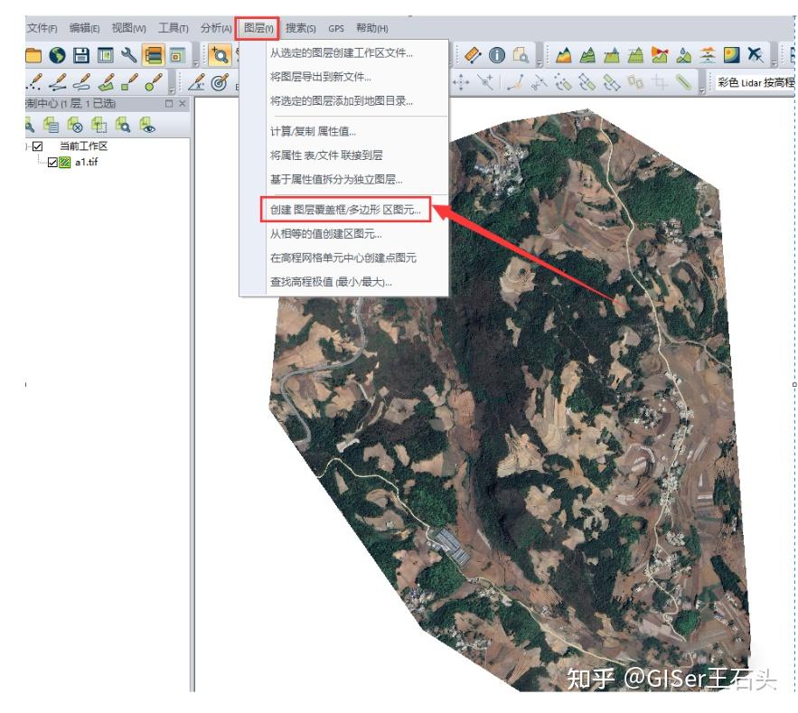The image size is (798, 713).
Task: Open the Configuration wrench icon
Action: [130, 54]
